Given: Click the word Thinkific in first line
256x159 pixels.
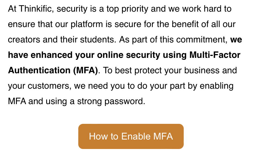Looking at the screenshot, I should [x=37, y=9].
